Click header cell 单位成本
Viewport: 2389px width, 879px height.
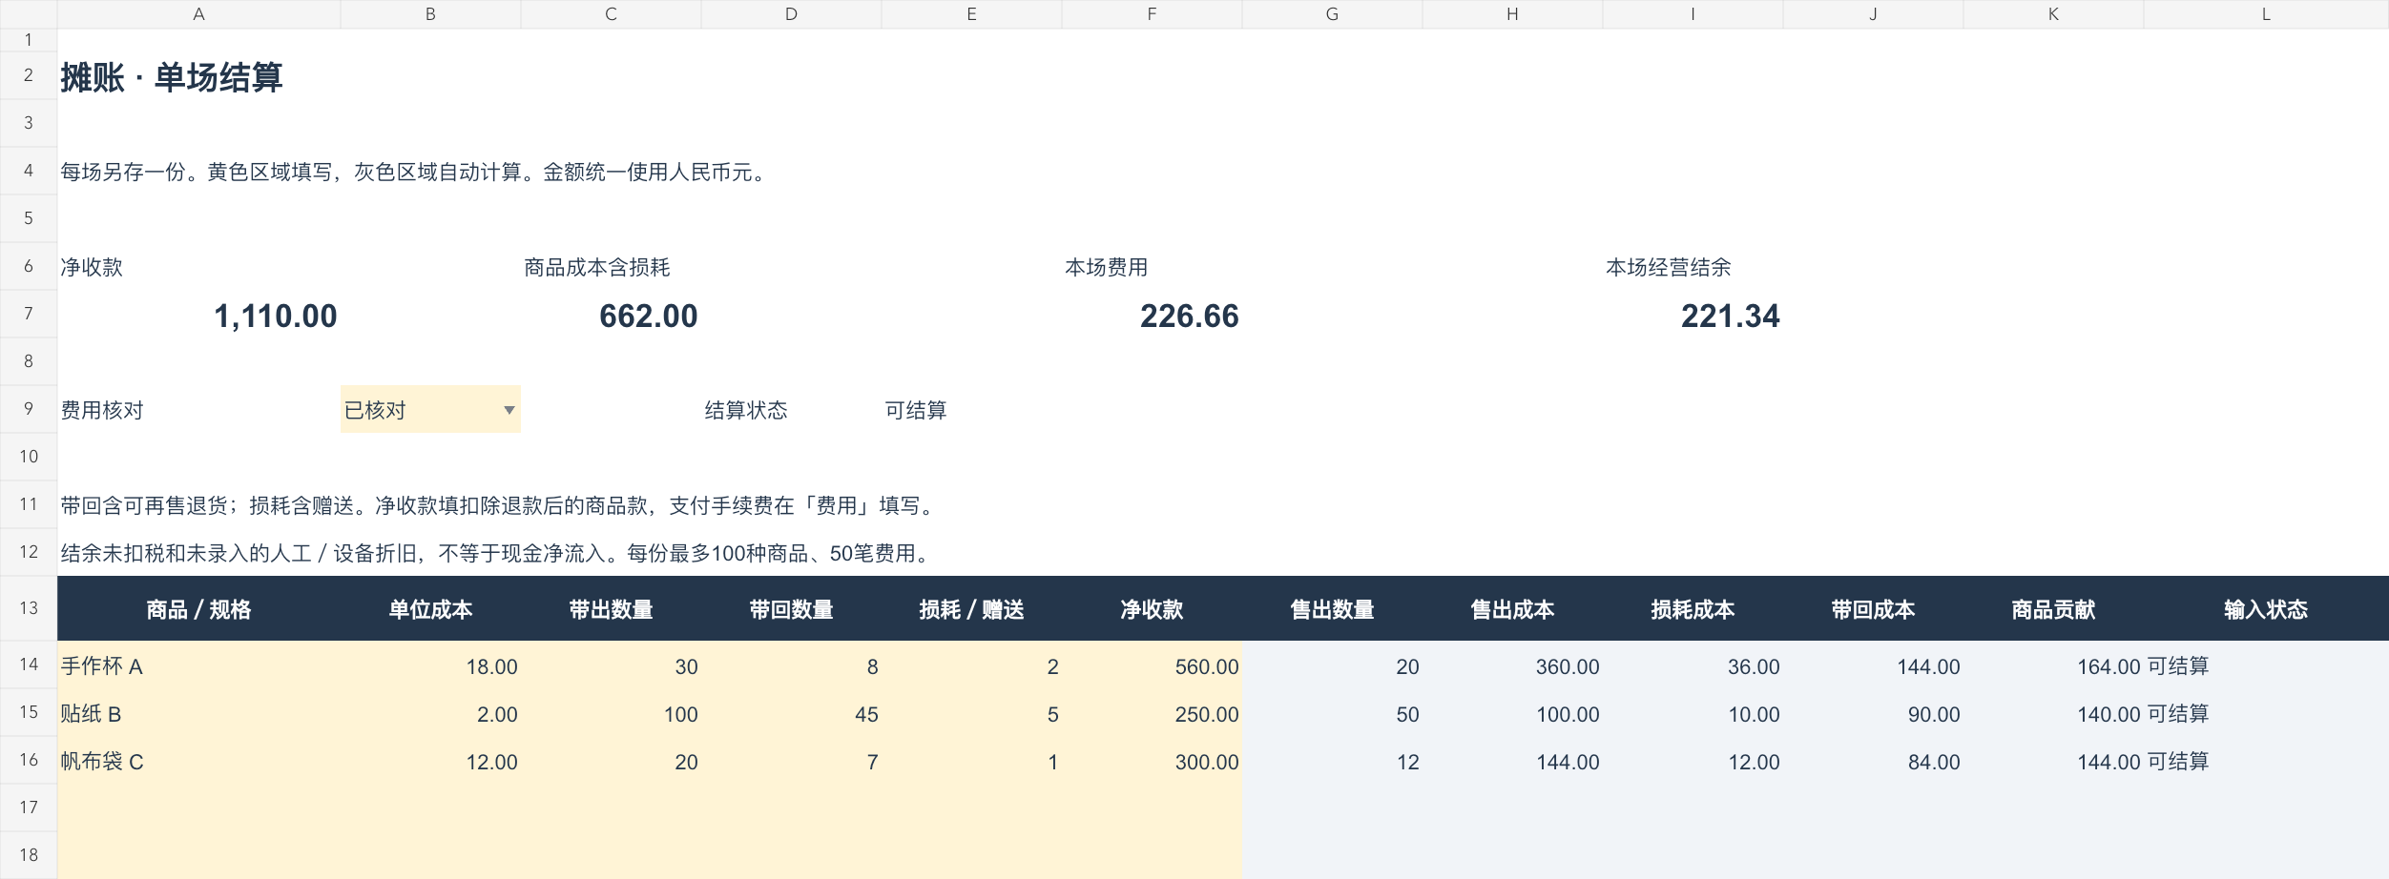coord(430,609)
